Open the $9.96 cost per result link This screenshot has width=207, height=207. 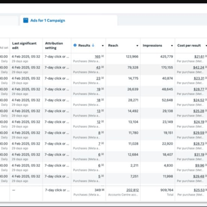(200, 165)
